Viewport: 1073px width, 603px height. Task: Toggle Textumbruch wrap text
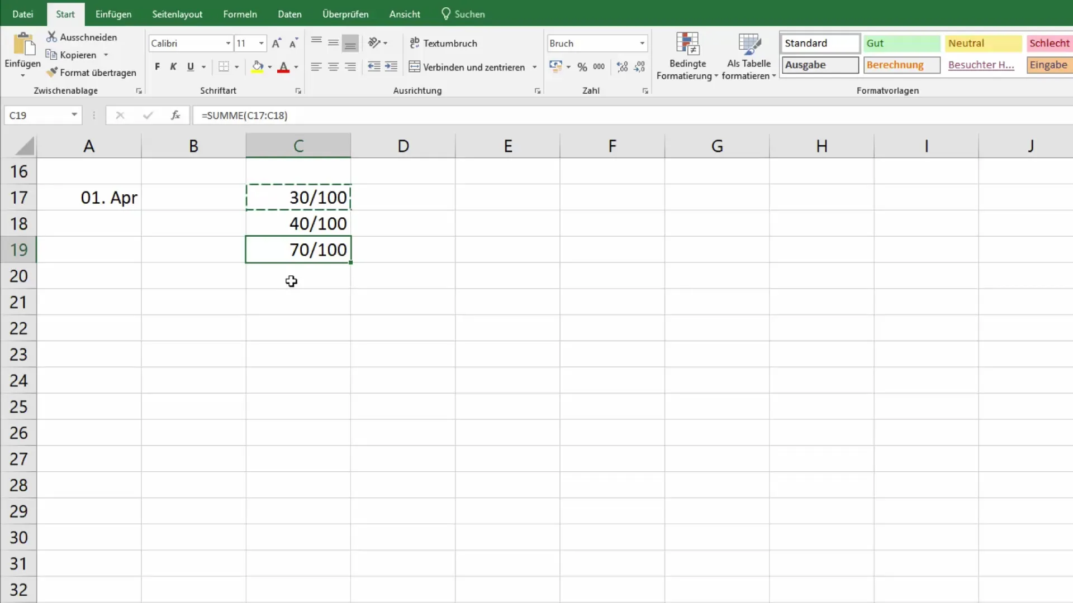coord(444,43)
